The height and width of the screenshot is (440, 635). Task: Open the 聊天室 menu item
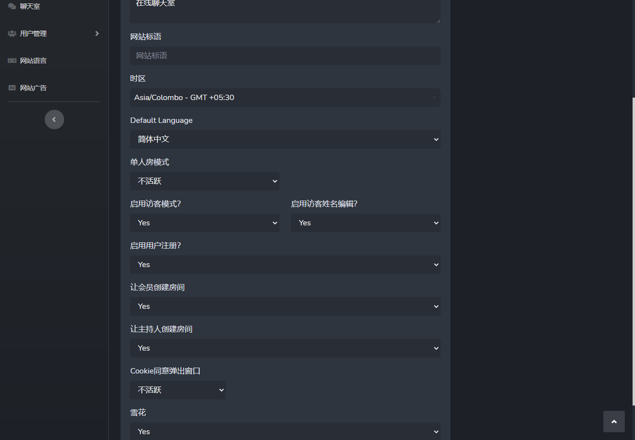point(30,6)
